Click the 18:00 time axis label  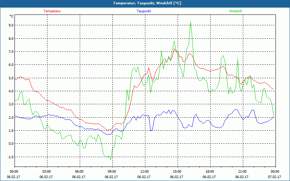(x=211, y=171)
